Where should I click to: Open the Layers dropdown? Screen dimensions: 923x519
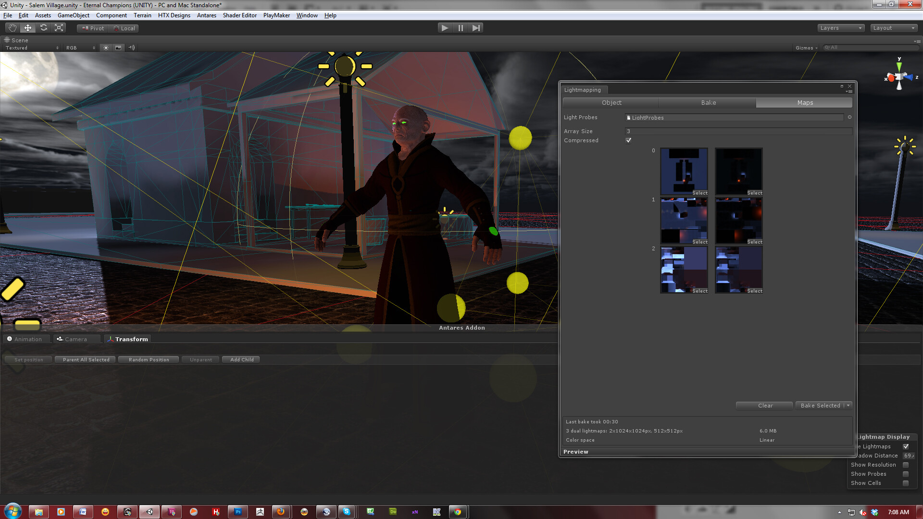840,27
